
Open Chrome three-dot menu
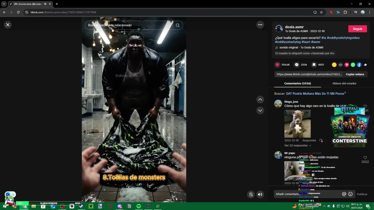370,12
